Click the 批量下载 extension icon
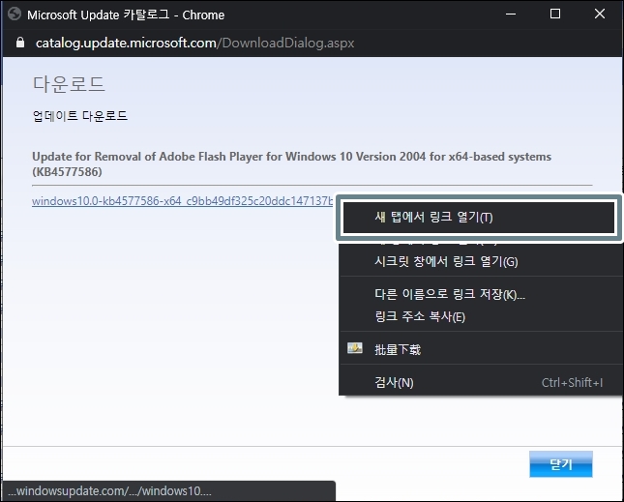624x502 pixels. 355,348
